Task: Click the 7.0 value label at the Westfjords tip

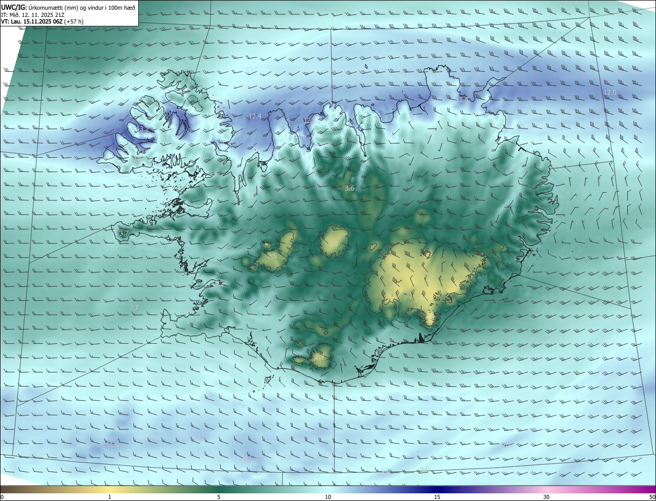Action: (187, 80)
